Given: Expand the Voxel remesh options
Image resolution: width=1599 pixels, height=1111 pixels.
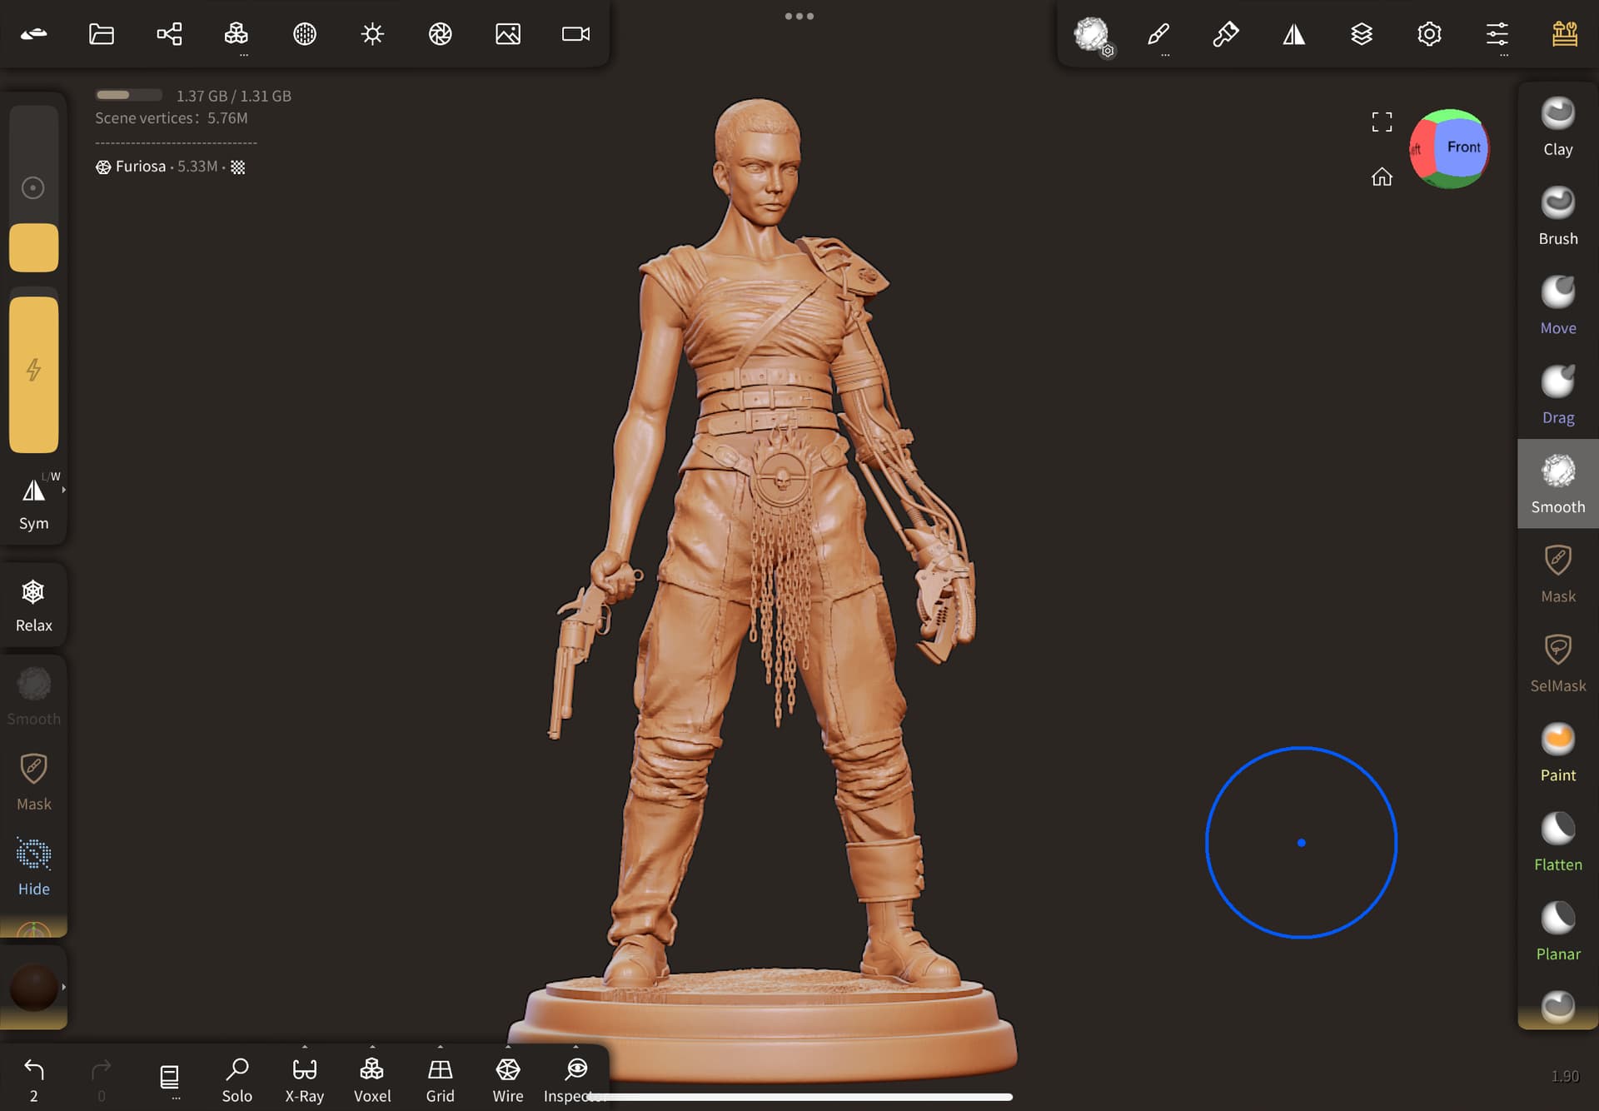Looking at the screenshot, I should pos(372,1048).
